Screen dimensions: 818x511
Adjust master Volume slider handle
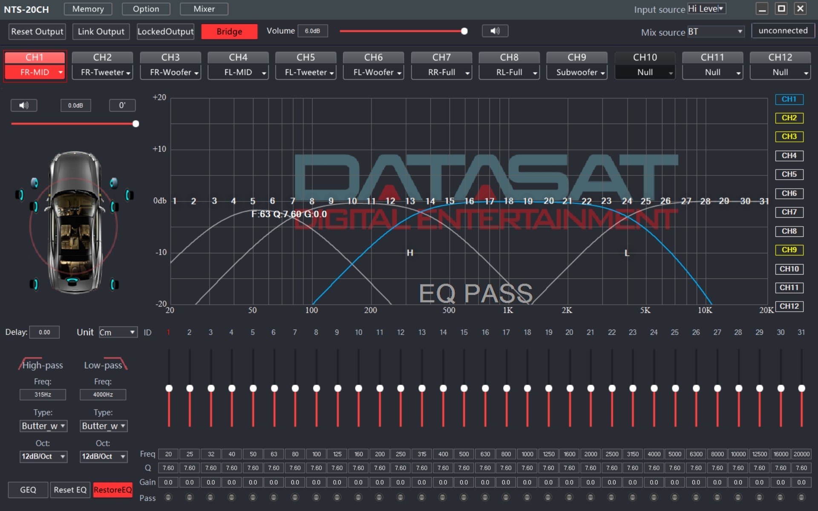click(464, 31)
